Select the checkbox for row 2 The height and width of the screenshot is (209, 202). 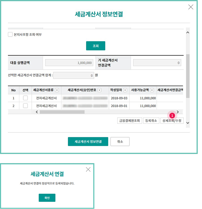(26, 106)
